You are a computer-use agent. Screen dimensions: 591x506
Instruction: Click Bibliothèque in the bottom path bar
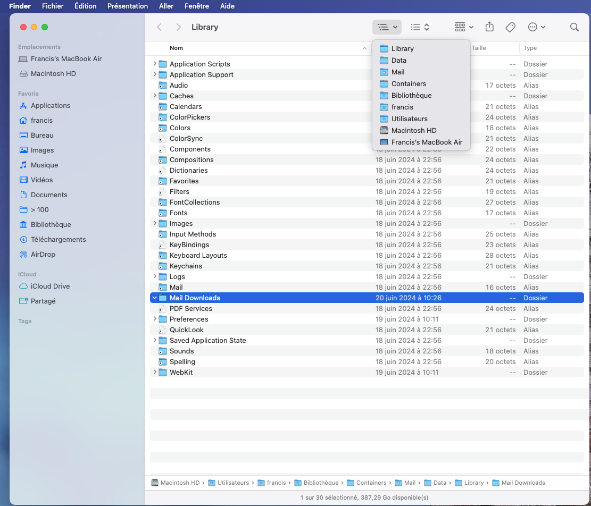point(320,483)
